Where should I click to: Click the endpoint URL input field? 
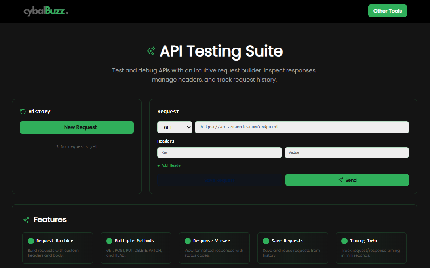(x=301, y=127)
